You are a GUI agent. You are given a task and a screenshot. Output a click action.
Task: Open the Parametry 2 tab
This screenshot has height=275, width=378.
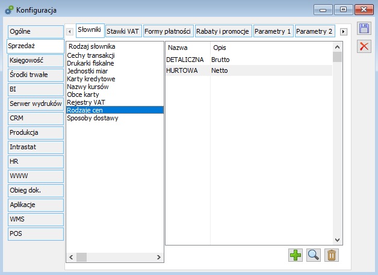click(x=315, y=31)
